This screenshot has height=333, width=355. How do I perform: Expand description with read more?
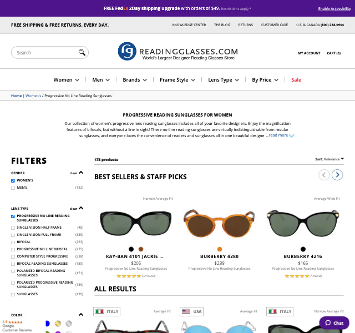pyautogui.click(x=280, y=135)
